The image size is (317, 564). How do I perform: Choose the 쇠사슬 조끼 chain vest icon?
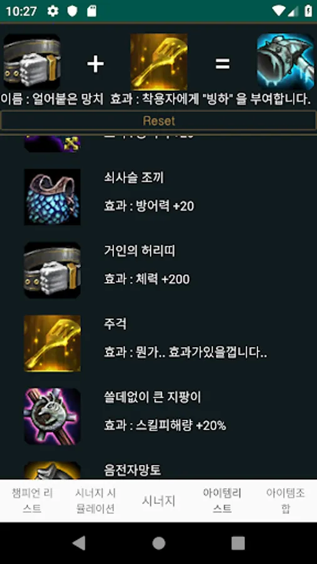point(52,197)
